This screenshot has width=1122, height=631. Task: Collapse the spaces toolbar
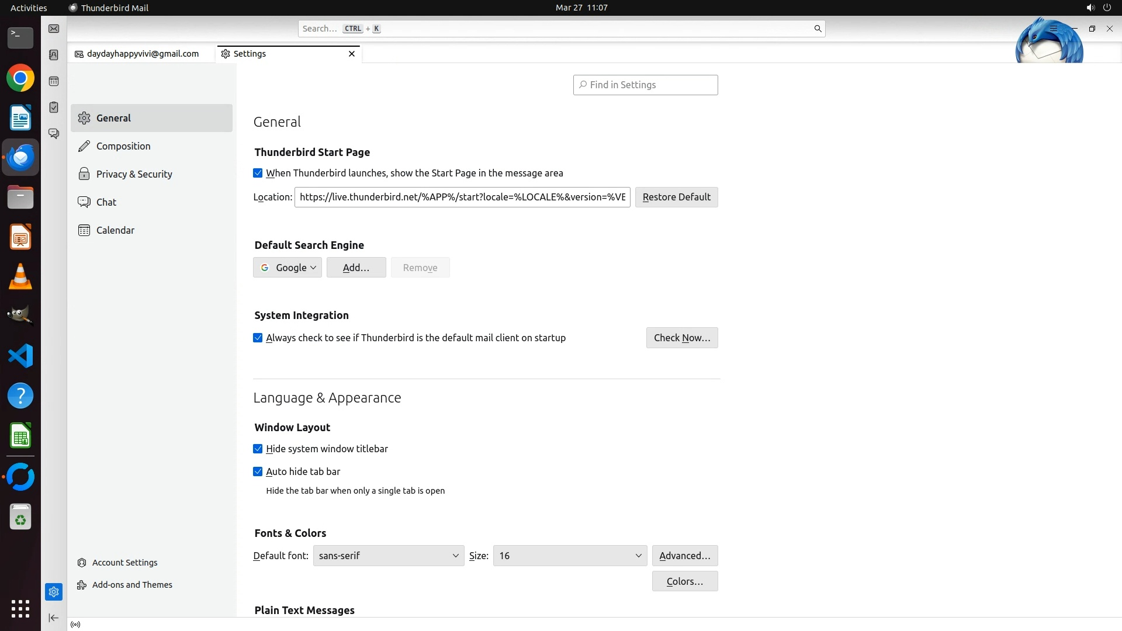[53, 618]
